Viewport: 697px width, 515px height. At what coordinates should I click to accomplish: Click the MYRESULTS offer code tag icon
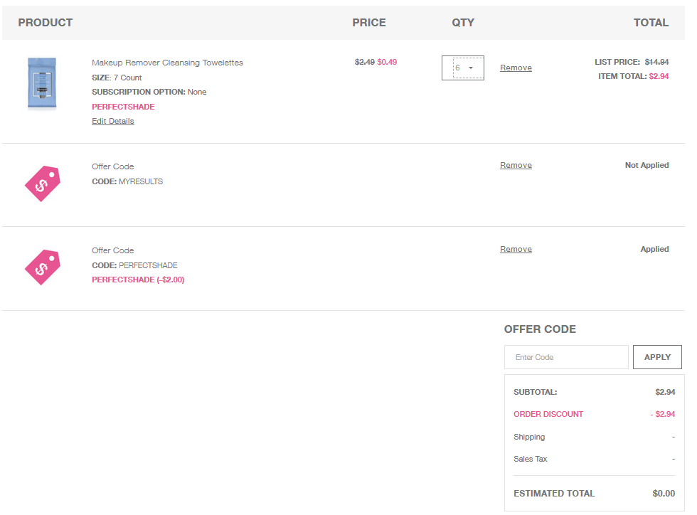tap(42, 184)
